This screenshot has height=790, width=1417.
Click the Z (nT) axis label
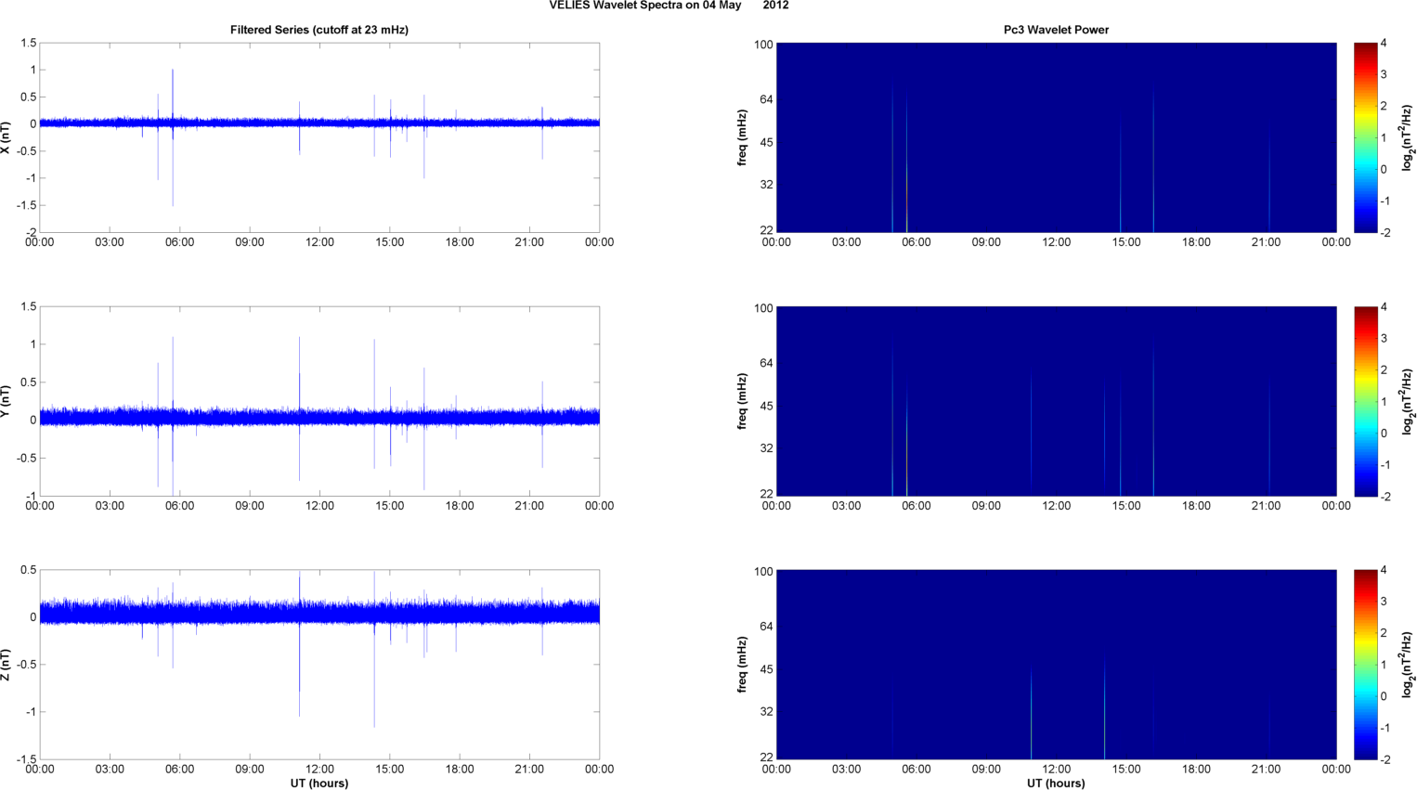click(x=6, y=665)
